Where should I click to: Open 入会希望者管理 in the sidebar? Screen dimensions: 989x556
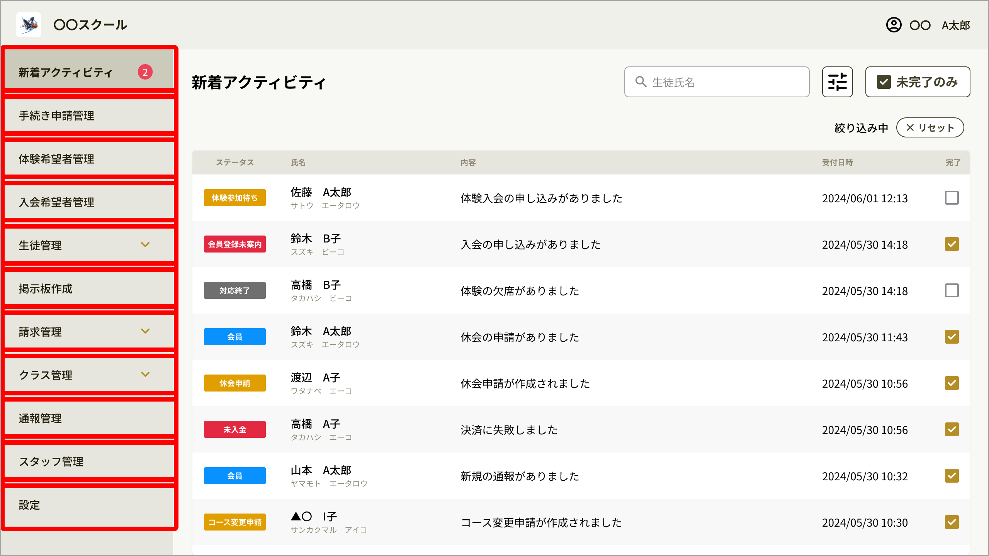[89, 202]
